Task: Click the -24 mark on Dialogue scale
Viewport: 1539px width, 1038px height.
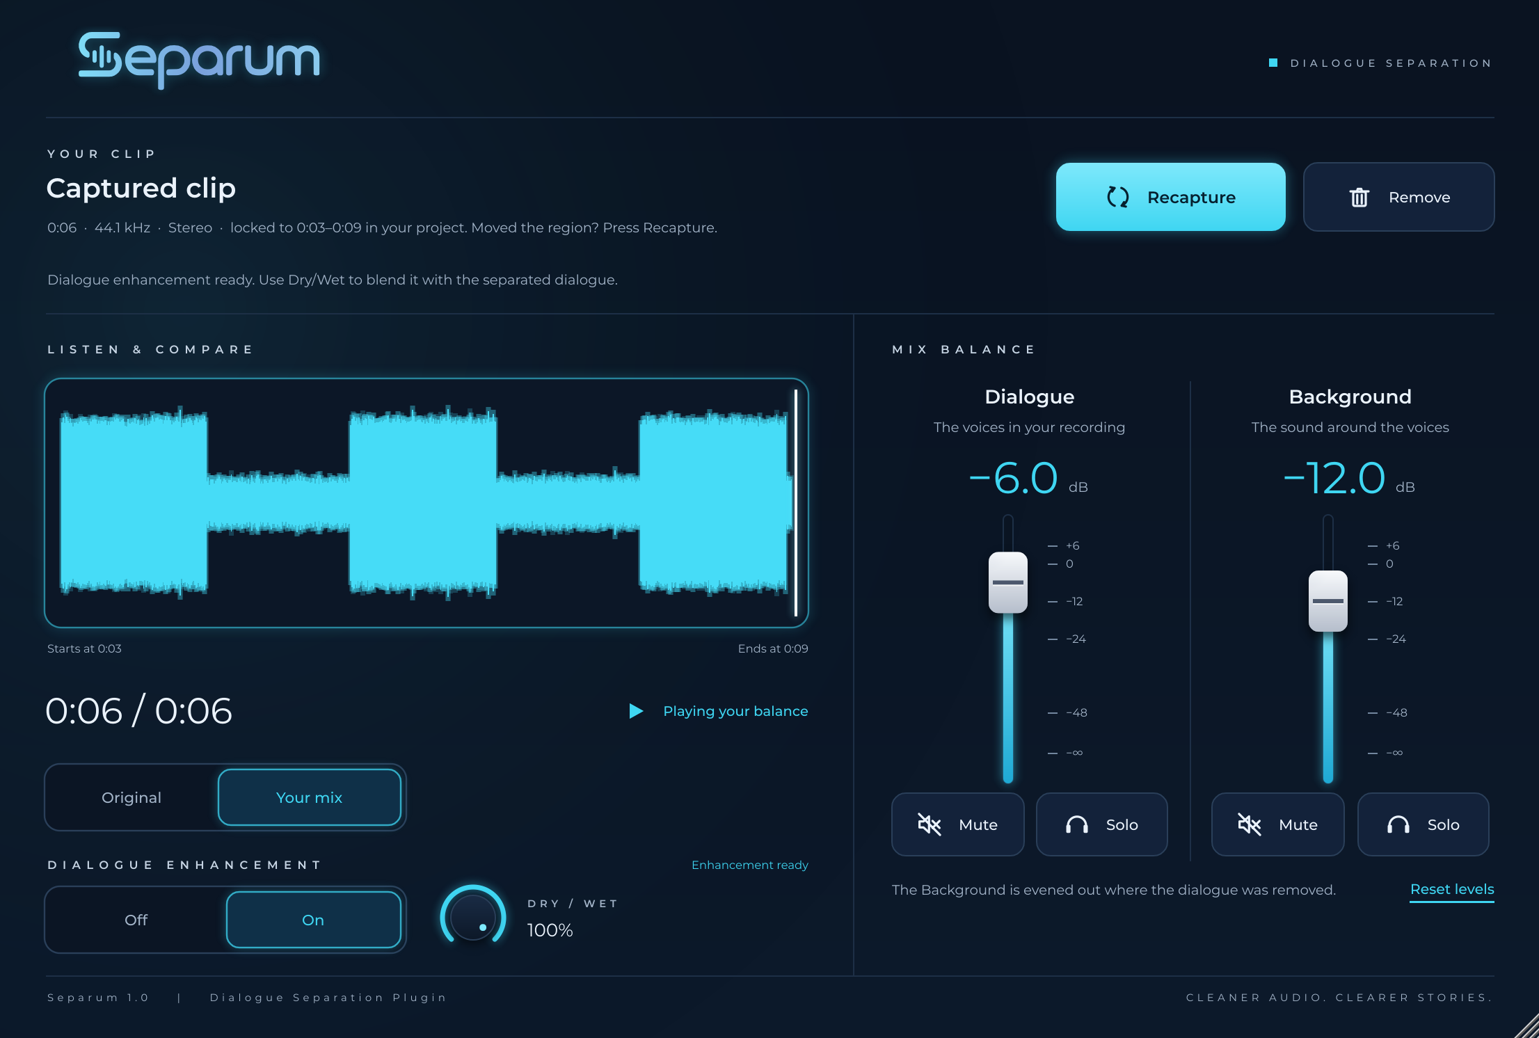Action: click(1076, 639)
